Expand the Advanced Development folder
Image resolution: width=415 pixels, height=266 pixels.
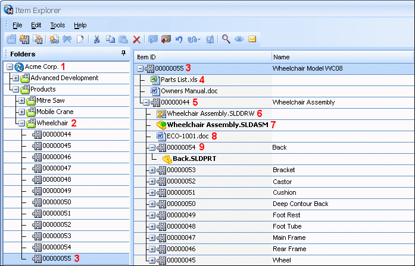pyautogui.click(x=15, y=78)
